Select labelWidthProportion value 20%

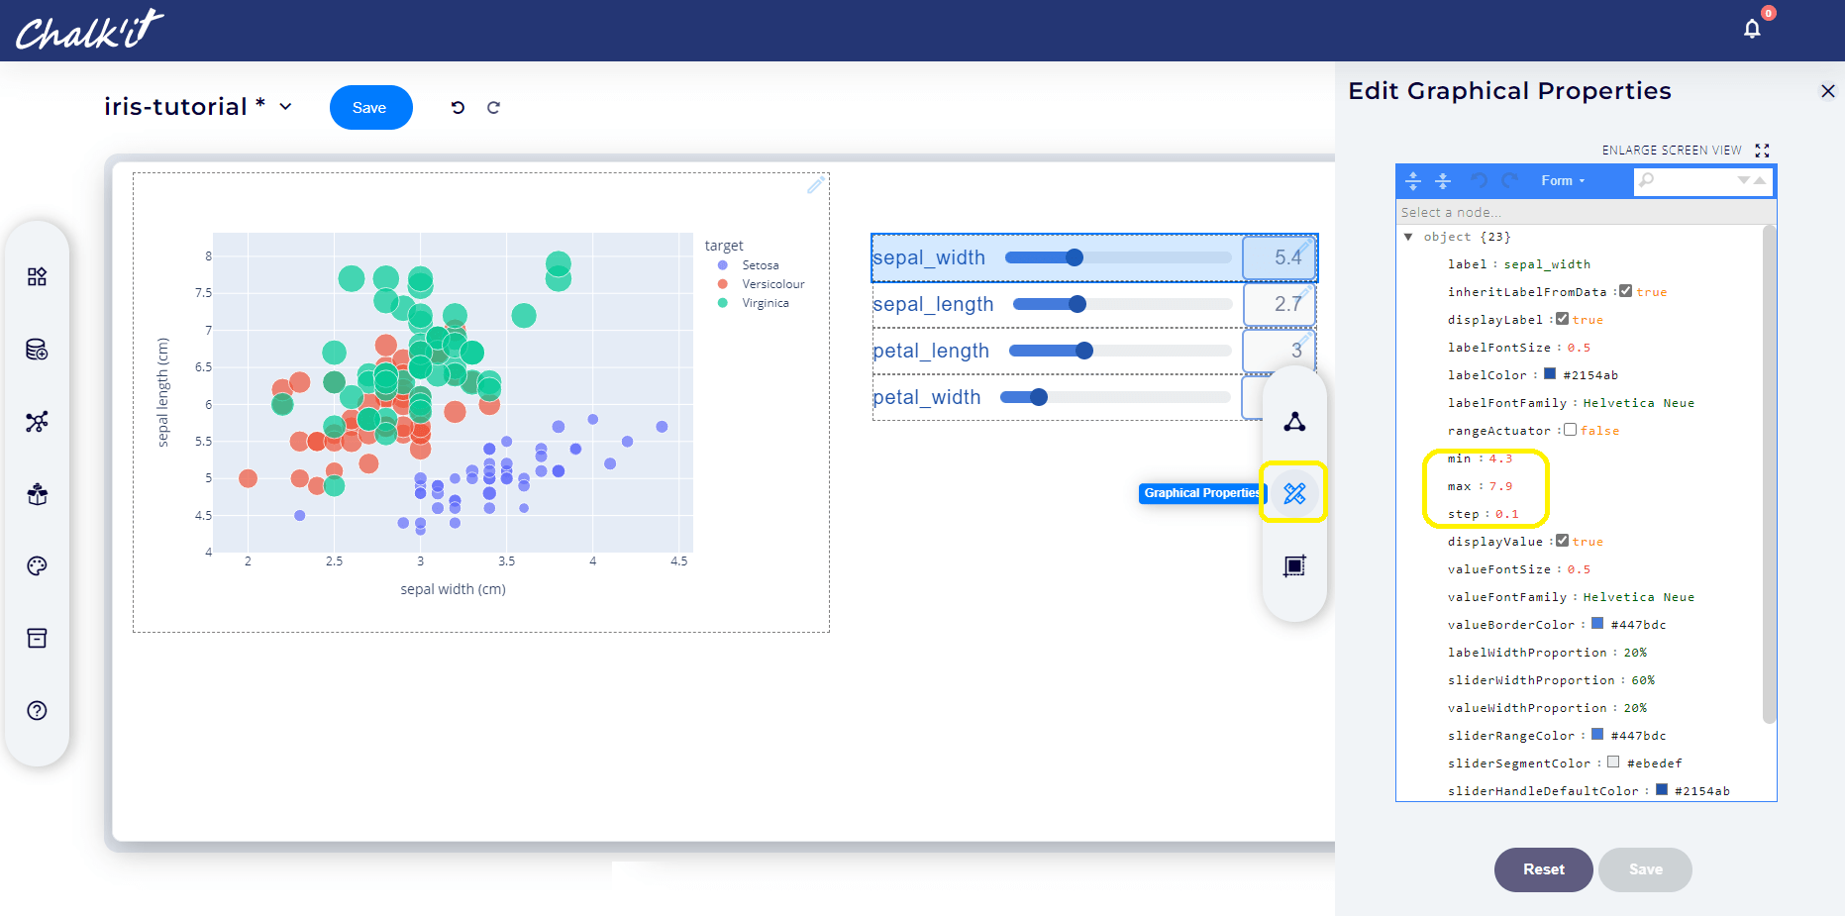tap(1635, 653)
